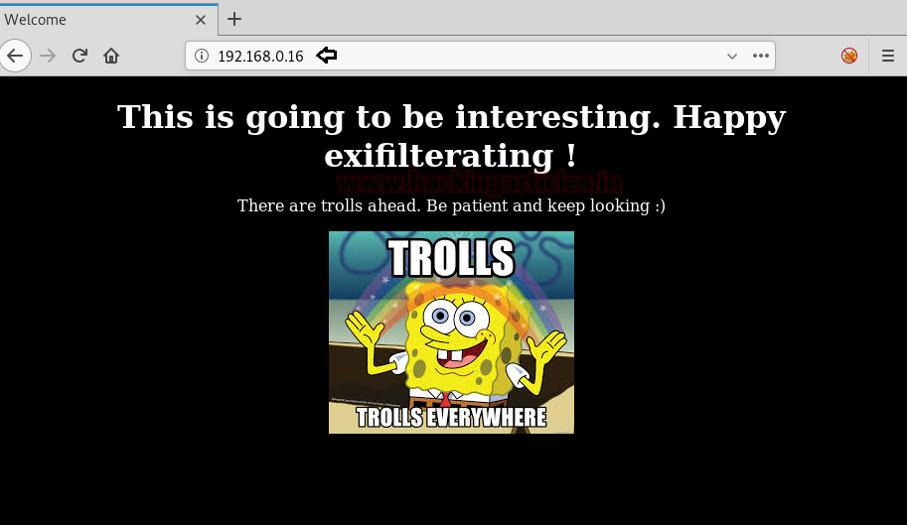Select the Welcome tab

108,20
